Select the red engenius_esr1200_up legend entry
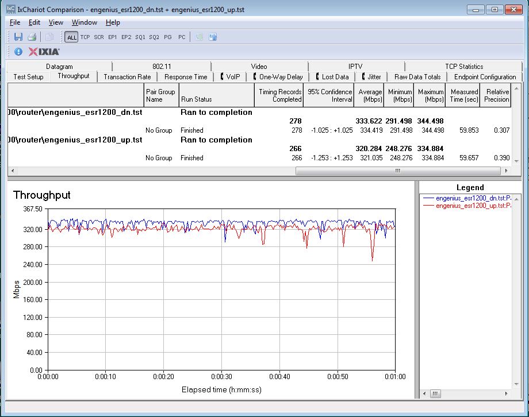The height and width of the screenshot is (417, 529). pos(467,206)
